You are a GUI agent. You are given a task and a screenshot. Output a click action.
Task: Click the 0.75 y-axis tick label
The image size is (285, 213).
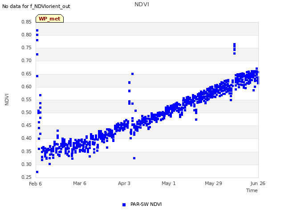pyautogui.click(x=26, y=47)
